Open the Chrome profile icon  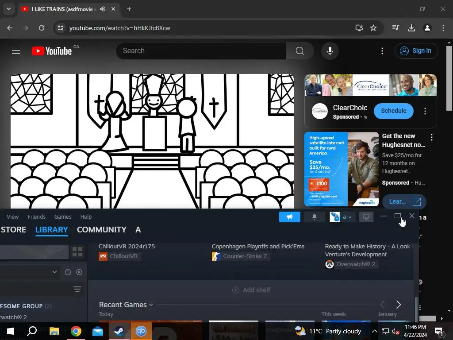pos(427,28)
